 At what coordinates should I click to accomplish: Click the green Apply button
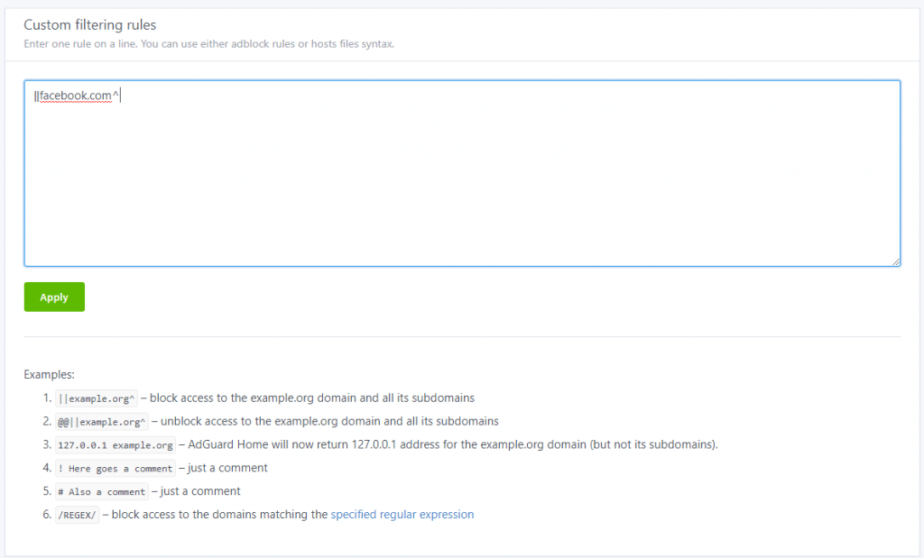tap(54, 297)
